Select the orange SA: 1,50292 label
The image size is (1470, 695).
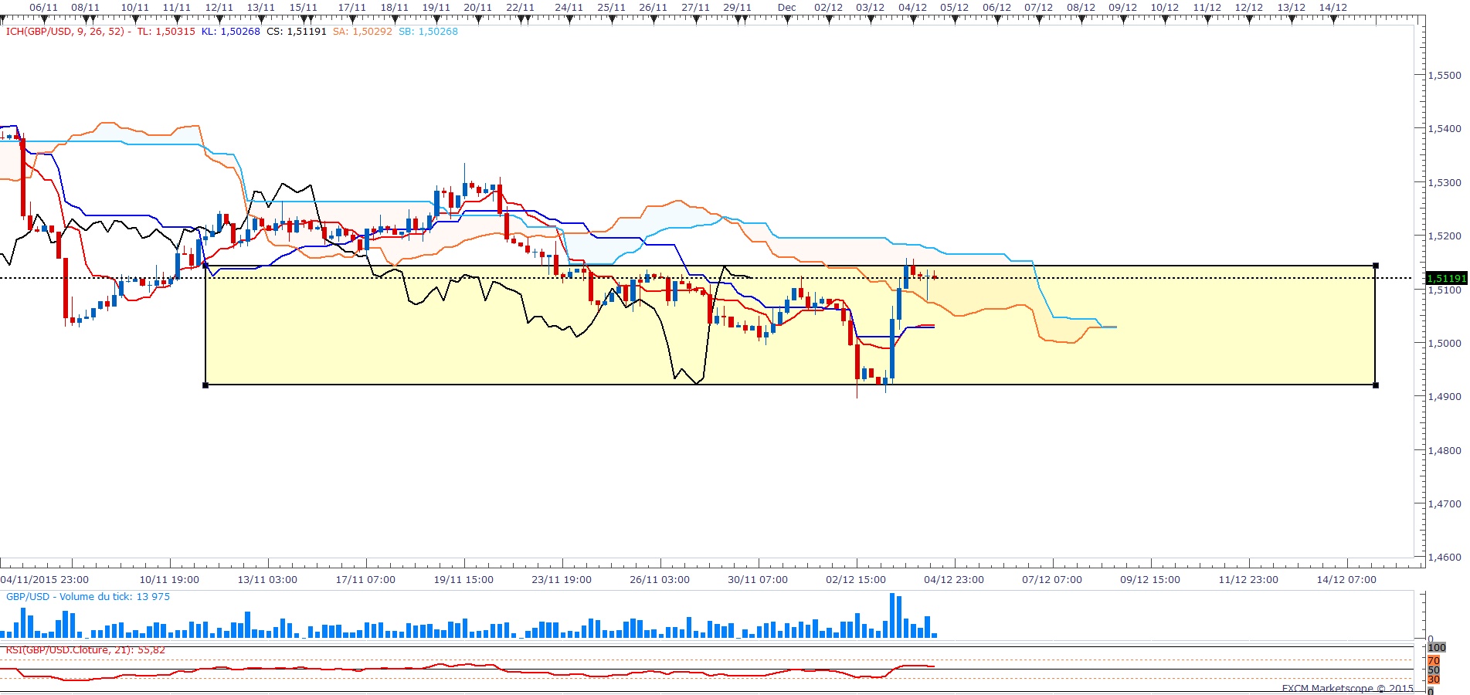point(362,32)
